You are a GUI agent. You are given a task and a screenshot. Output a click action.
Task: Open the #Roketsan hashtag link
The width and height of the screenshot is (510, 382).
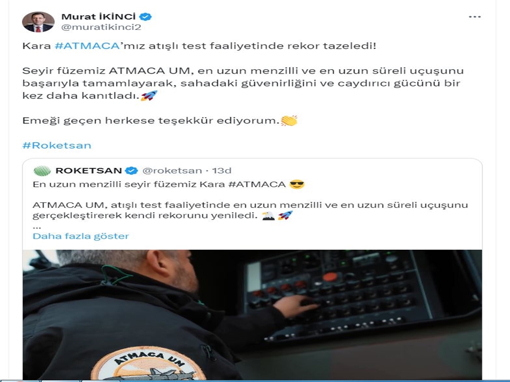click(x=57, y=145)
